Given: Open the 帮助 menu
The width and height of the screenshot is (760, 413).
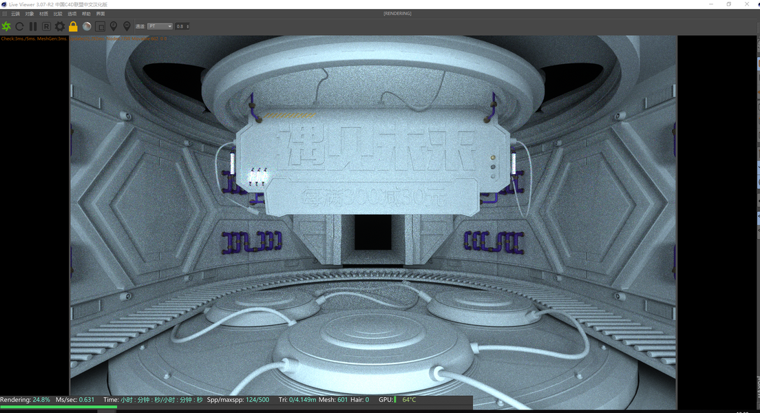Looking at the screenshot, I should (x=86, y=14).
